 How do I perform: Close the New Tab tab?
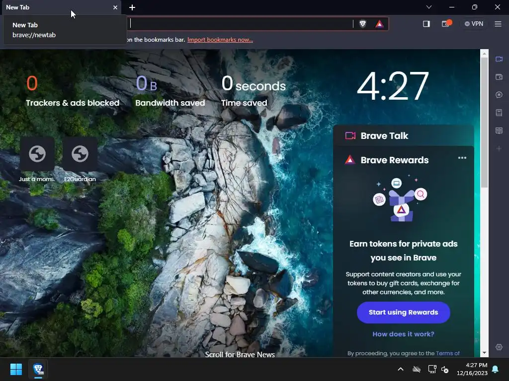click(115, 7)
